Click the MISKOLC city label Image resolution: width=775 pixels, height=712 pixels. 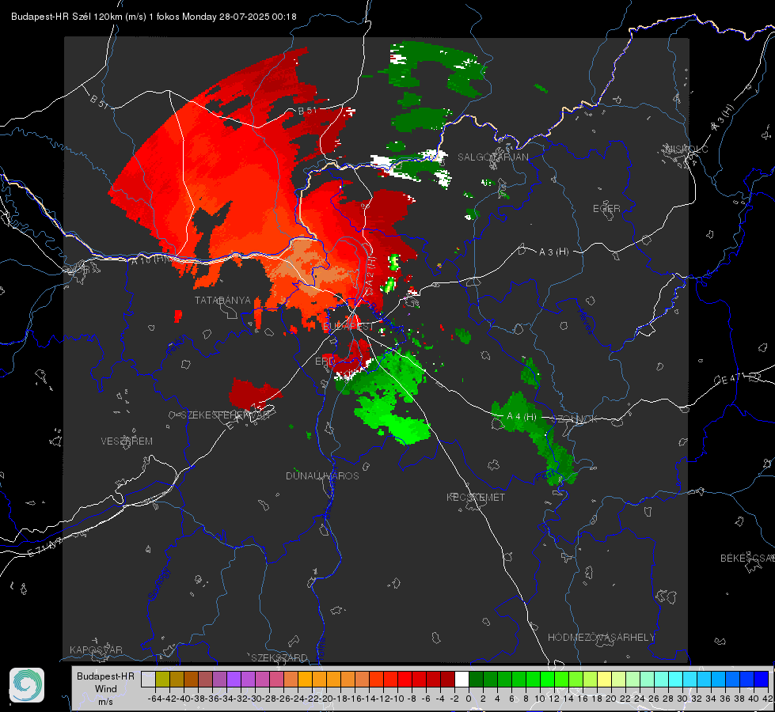tap(686, 149)
